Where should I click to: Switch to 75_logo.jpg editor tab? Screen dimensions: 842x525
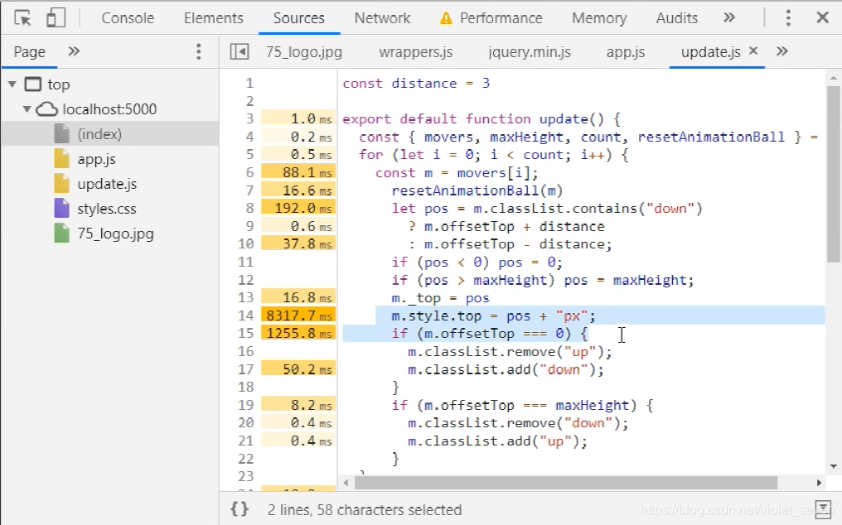tap(304, 52)
